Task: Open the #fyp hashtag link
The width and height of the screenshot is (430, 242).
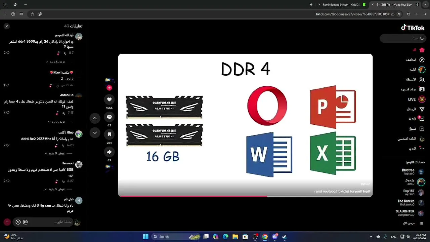Action: (367, 192)
